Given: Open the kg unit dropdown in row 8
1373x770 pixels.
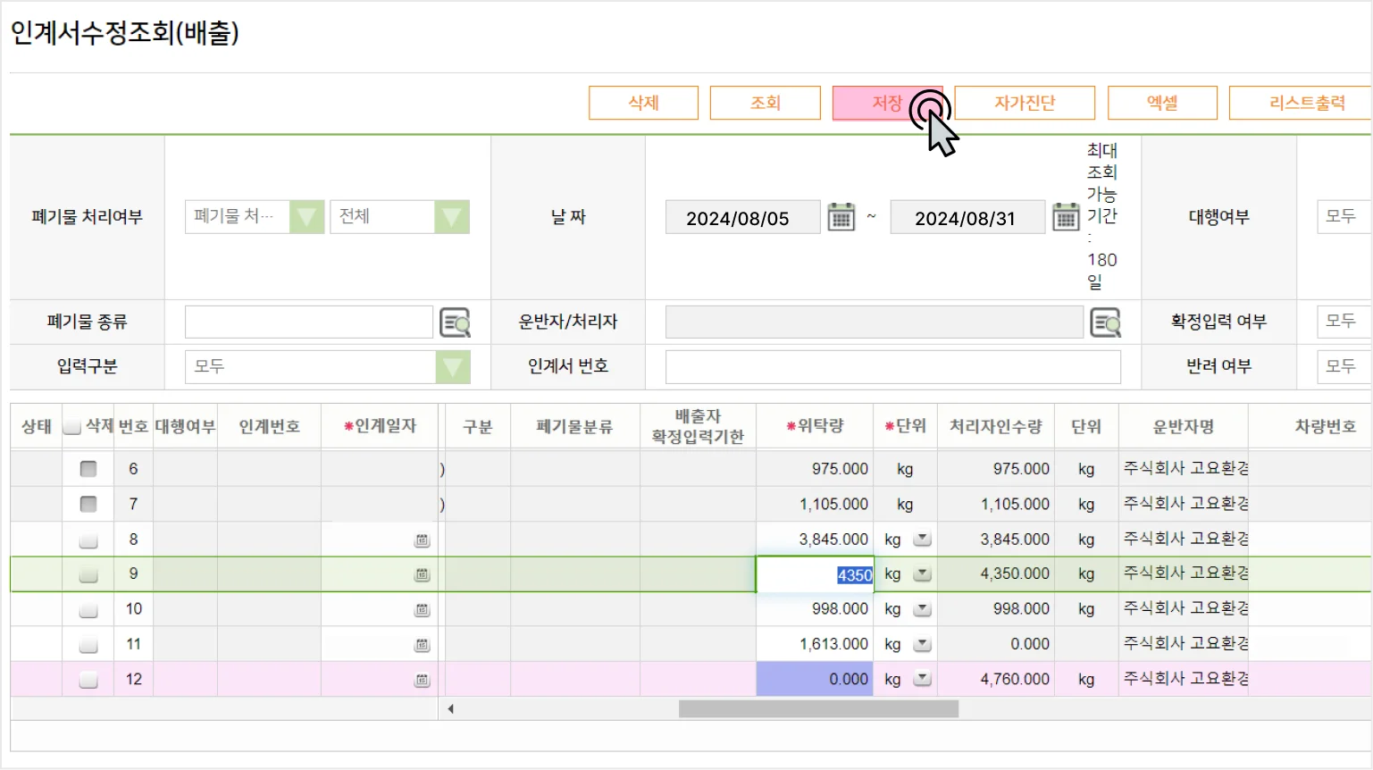Looking at the screenshot, I should pyautogui.click(x=921, y=539).
